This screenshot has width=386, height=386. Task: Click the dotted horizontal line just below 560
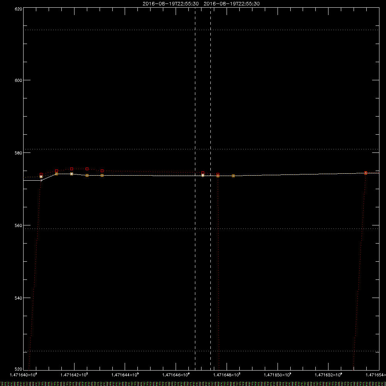tap(201, 229)
